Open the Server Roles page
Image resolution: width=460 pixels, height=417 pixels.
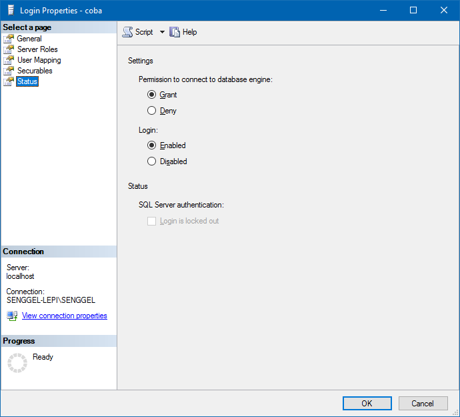[x=37, y=49]
